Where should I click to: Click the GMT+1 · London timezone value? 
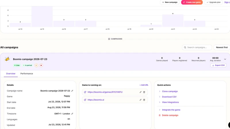(62, 114)
